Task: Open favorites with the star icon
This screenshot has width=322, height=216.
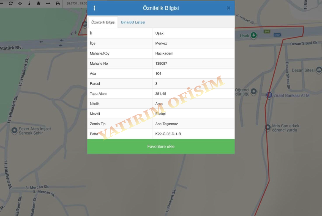Action: point(39,3)
